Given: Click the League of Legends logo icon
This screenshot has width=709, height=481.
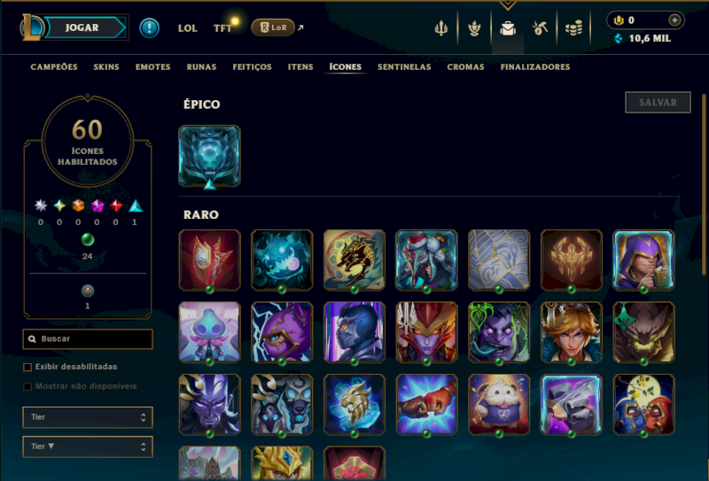Looking at the screenshot, I should (31, 27).
